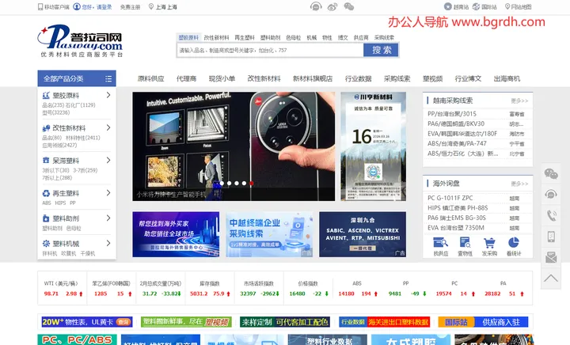Open the 中越终端企业采购线索 banner
Viewport: 570px width, 345px height.
pos(269,234)
